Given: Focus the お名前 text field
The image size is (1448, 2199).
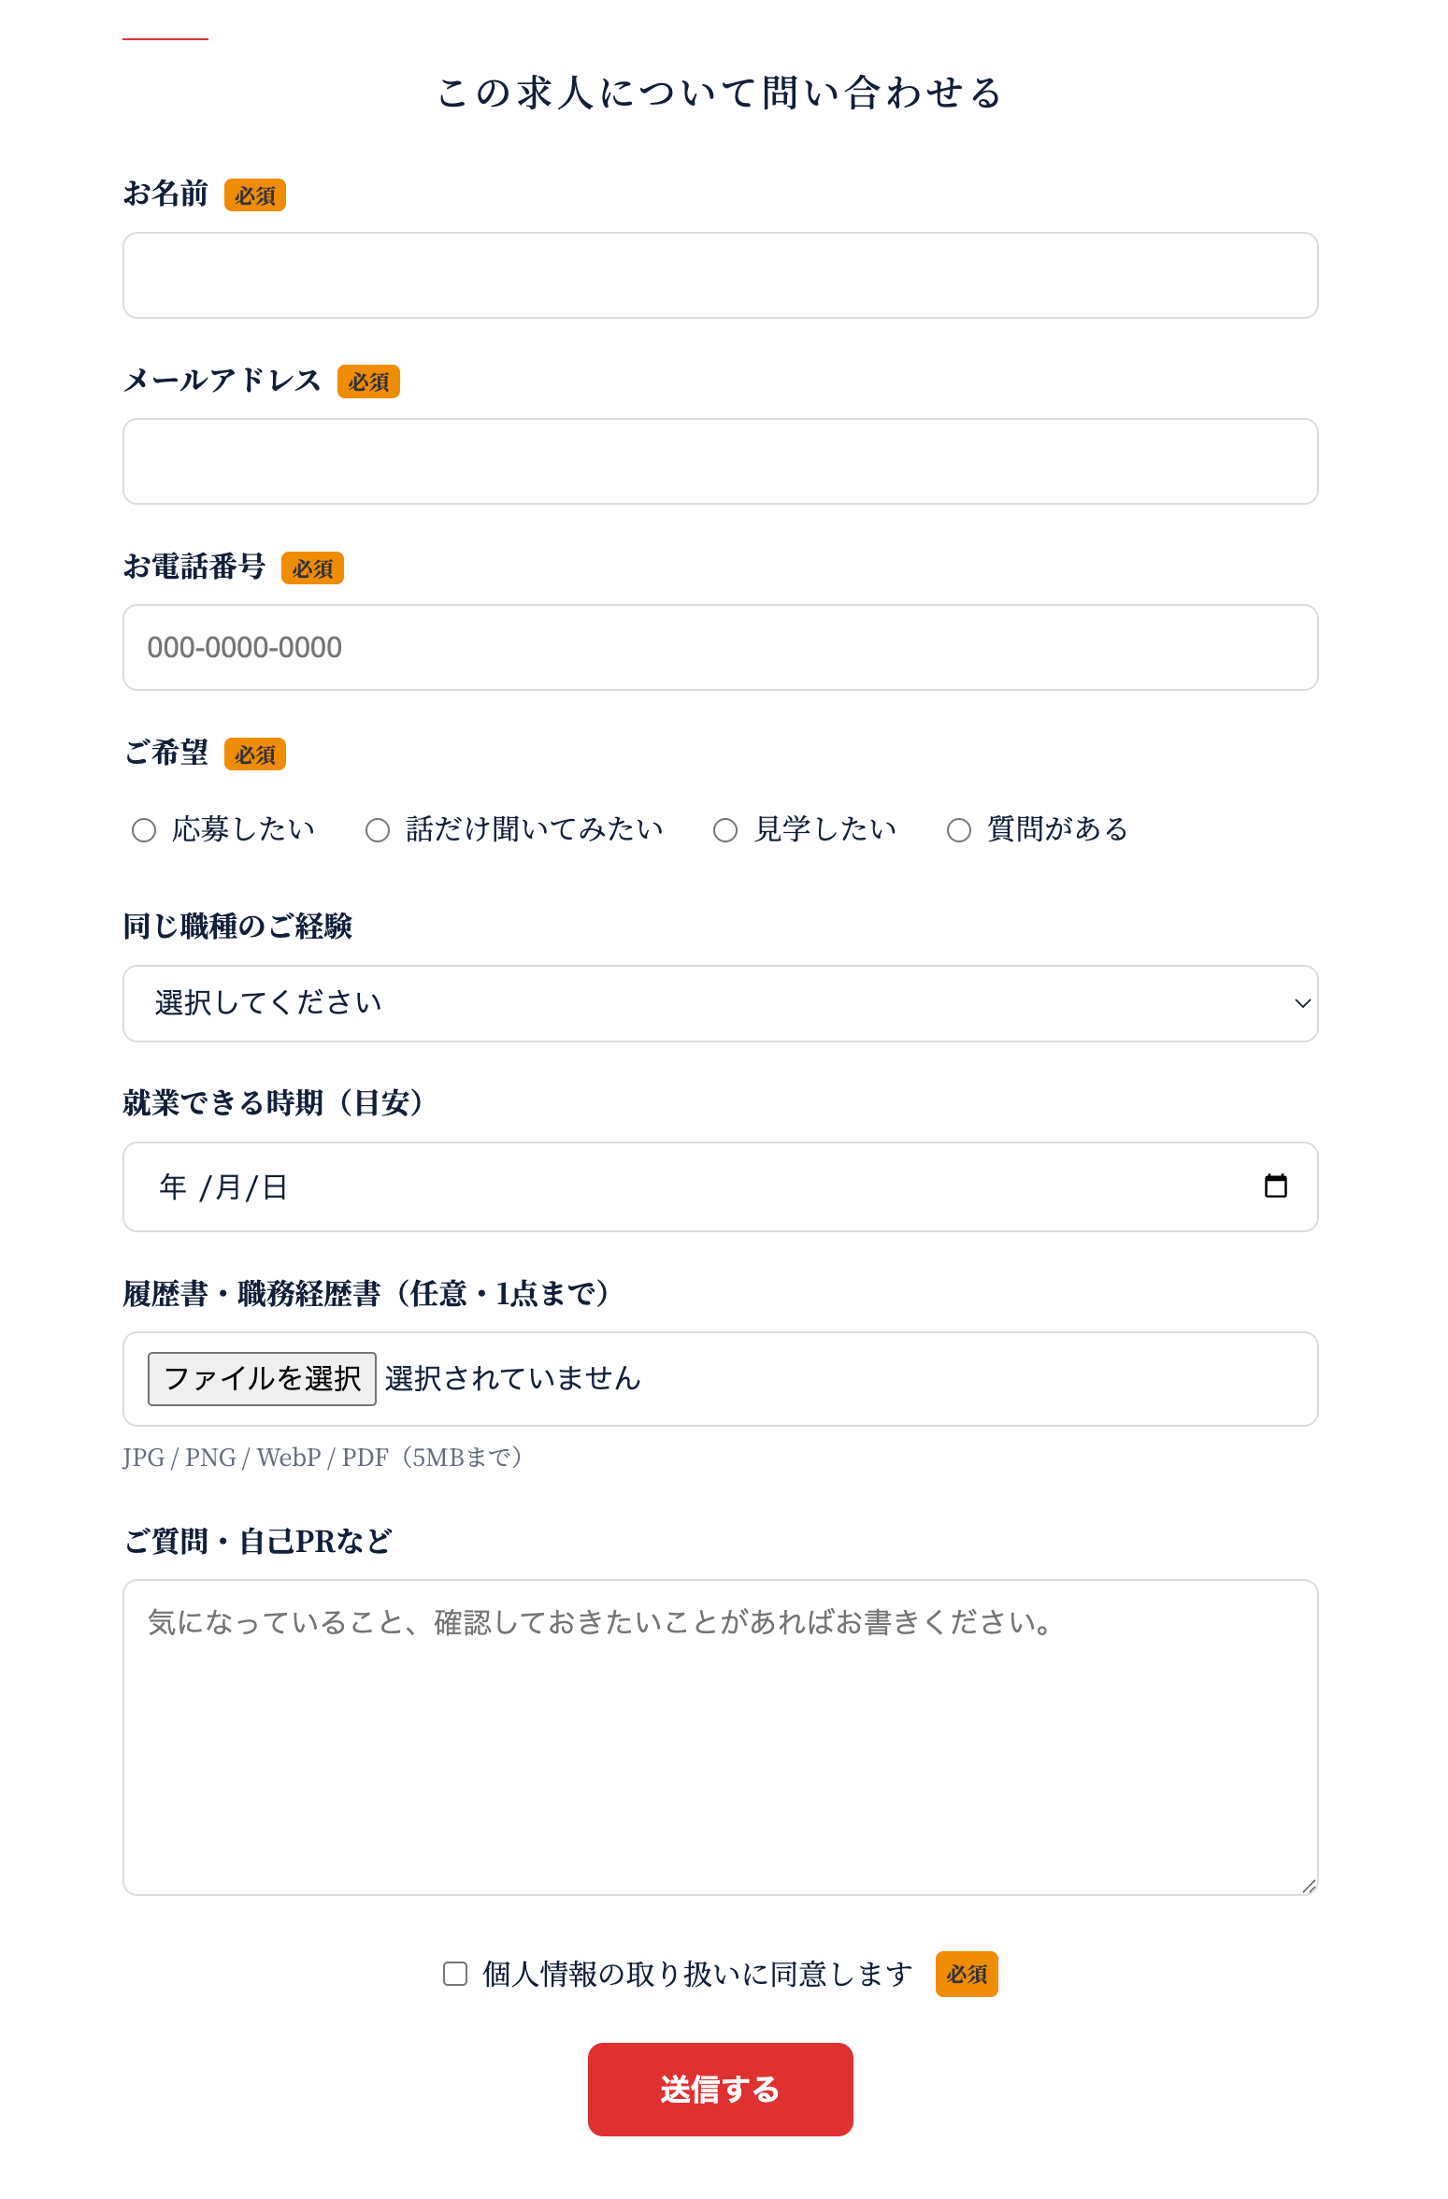Looking at the screenshot, I should tap(720, 275).
